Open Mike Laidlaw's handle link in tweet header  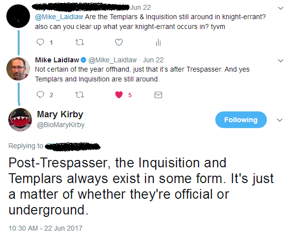click(x=113, y=60)
